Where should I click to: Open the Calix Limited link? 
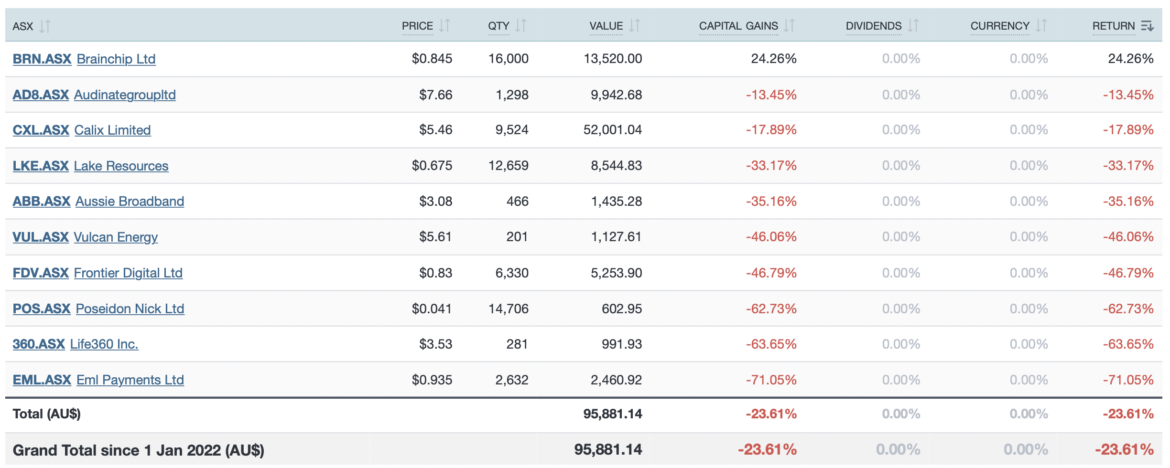tap(112, 130)
